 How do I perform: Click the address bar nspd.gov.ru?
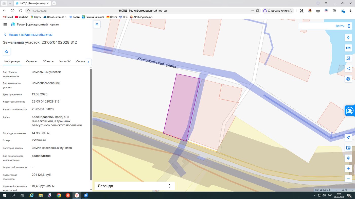39,11
